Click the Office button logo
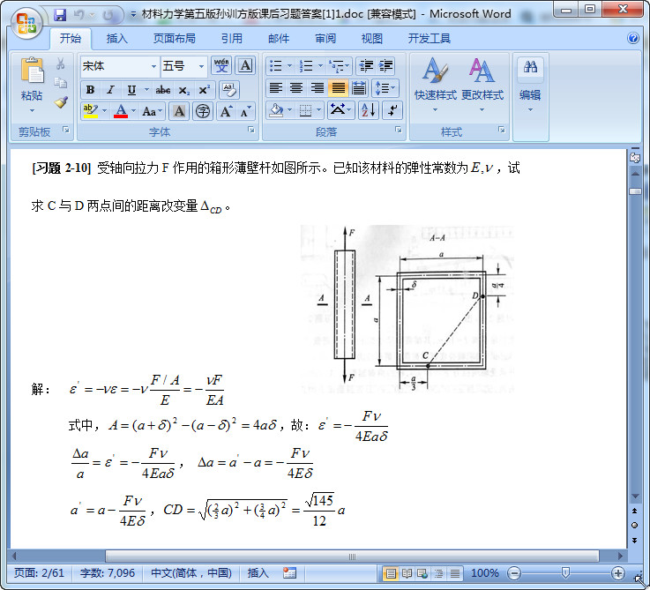This screenshot has height=590, width=650. 26,23
